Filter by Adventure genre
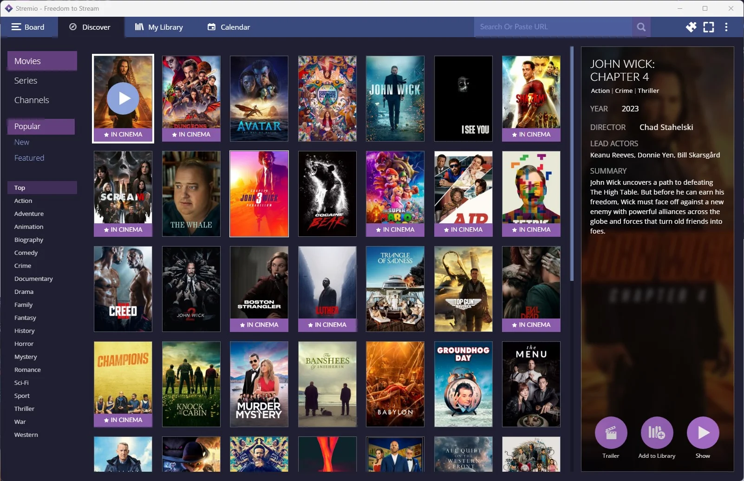This screenshot has width=744, height=481. coord(29,214)
